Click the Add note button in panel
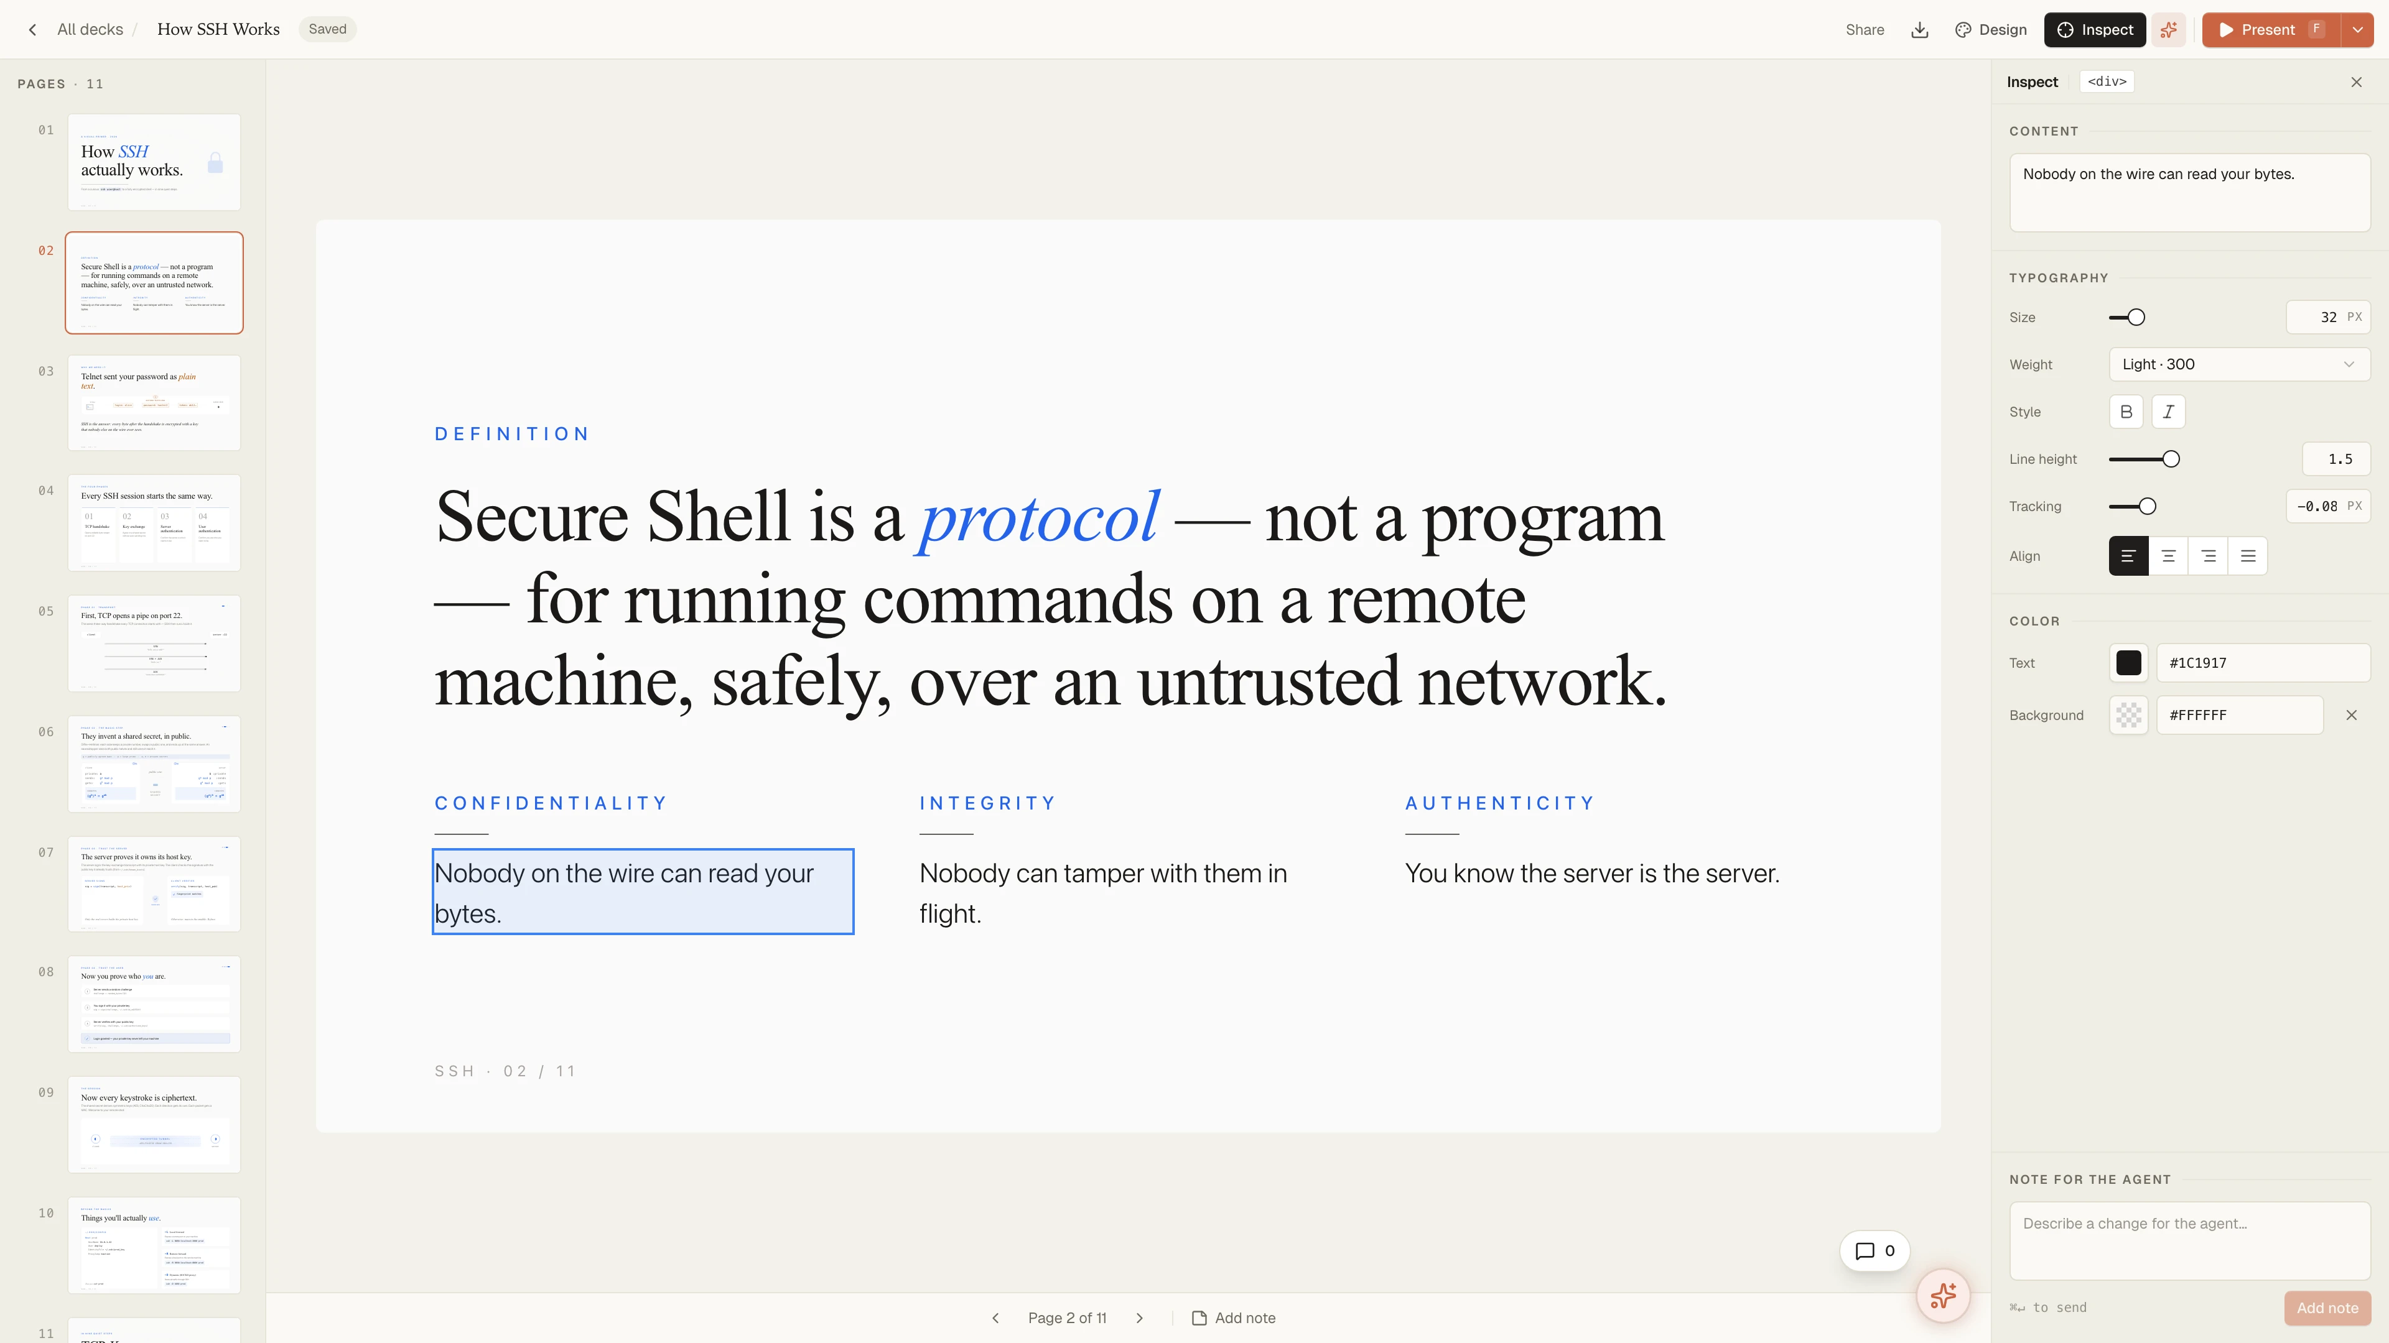This screenshot has width=2389, height=1343. [x=2327, y=1308]
